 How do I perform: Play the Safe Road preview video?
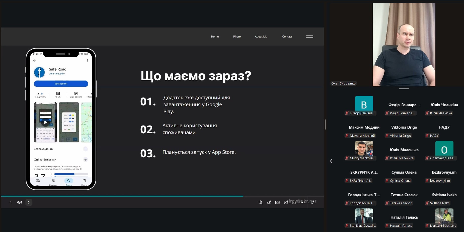click(x=45, y=122)
